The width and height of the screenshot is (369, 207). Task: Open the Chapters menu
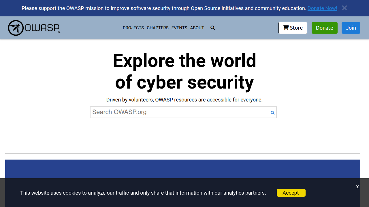click(158, 28)
